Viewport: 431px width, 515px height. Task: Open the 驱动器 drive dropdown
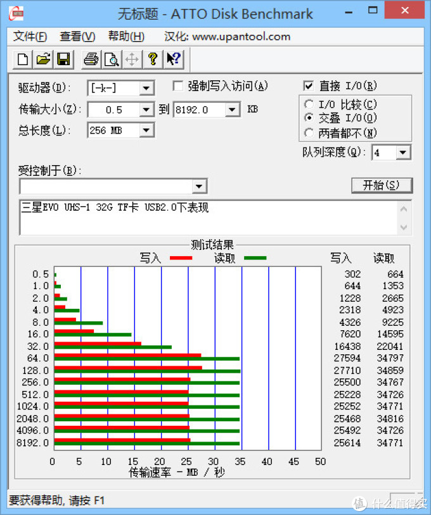[146, 88]
